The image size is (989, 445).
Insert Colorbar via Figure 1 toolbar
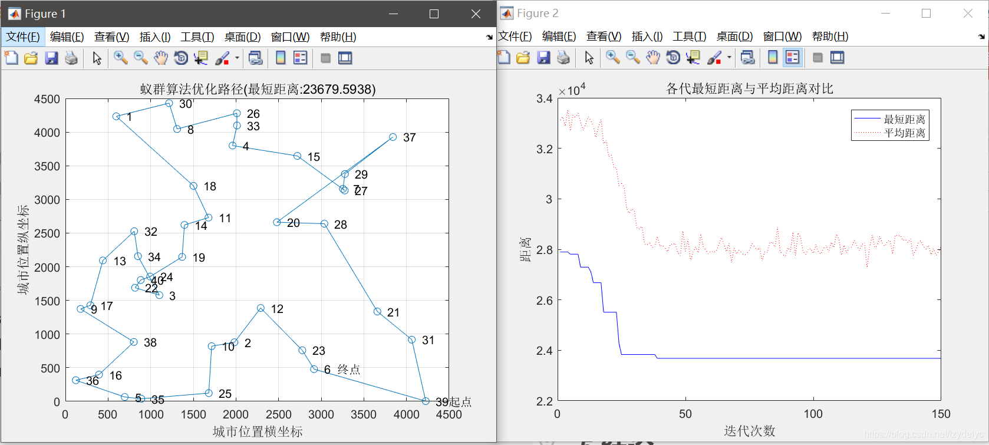[x=281, y=58]
